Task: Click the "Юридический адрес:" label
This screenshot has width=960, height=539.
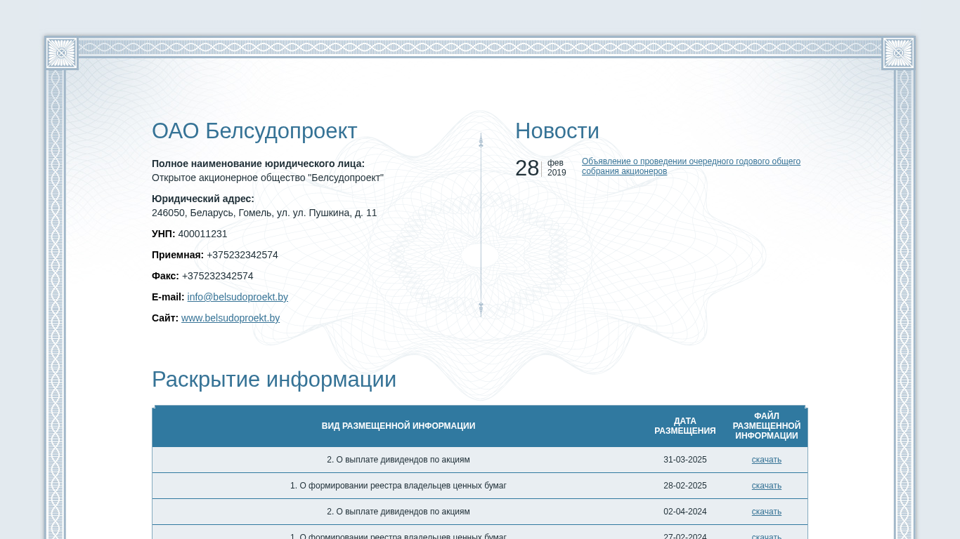Action: pyautogui.click(x=203, y=199)
